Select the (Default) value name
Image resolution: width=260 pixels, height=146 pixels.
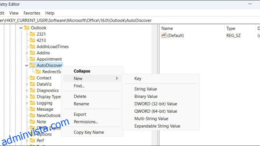tap(176, 36)
